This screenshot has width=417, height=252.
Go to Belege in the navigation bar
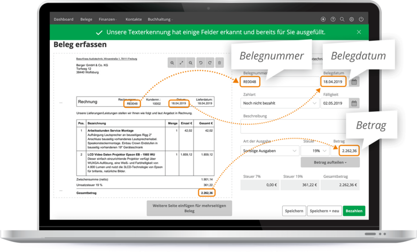point(86,19)
